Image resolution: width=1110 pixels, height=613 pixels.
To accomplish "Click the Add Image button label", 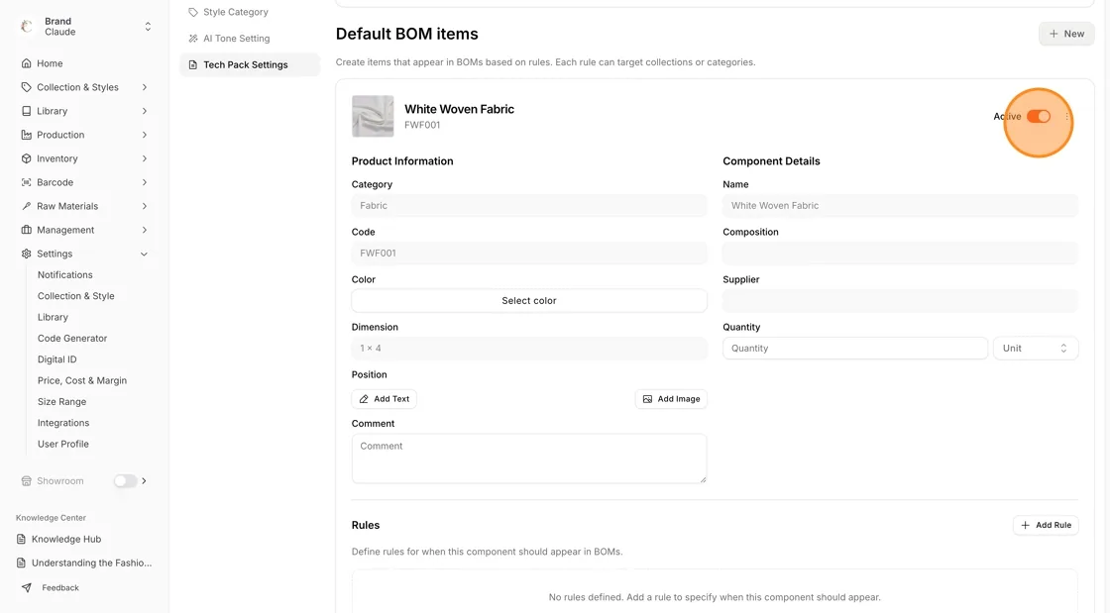I will 679,399.
